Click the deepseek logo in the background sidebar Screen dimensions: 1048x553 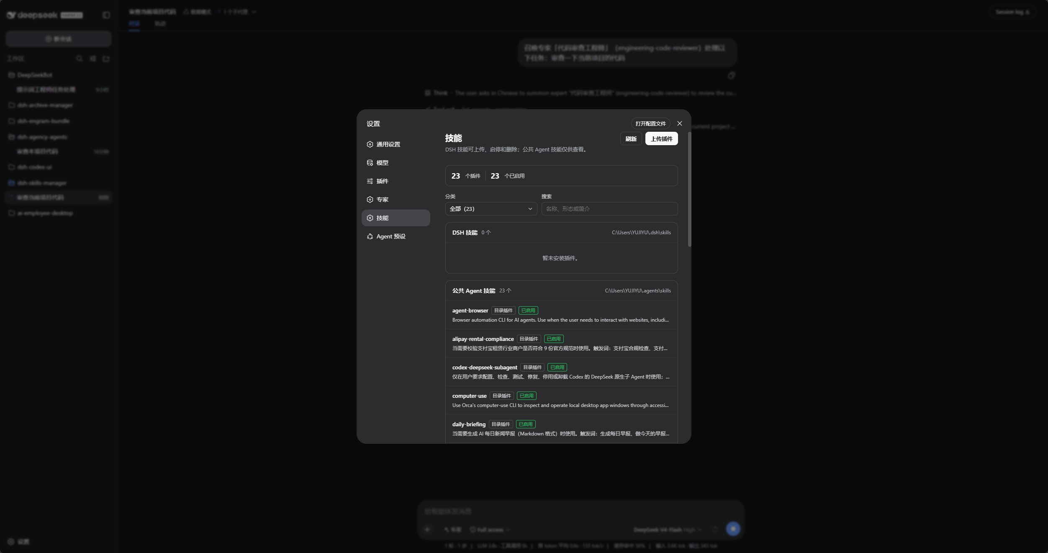32,15
